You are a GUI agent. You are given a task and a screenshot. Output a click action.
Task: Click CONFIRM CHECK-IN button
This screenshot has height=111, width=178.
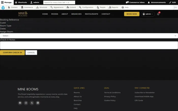(12, 53)
